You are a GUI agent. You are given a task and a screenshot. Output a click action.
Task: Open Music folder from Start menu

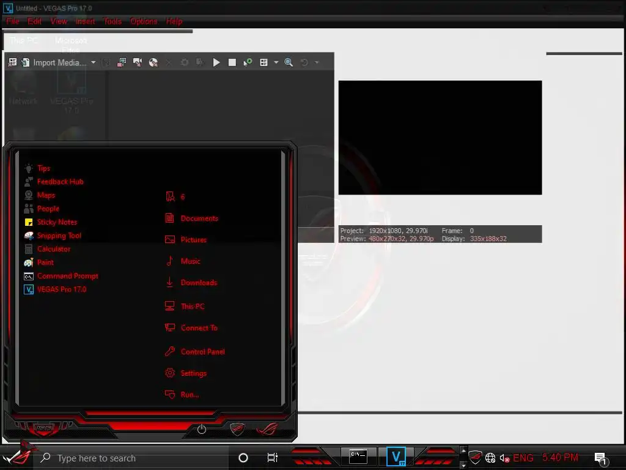(x=182, y=261)
